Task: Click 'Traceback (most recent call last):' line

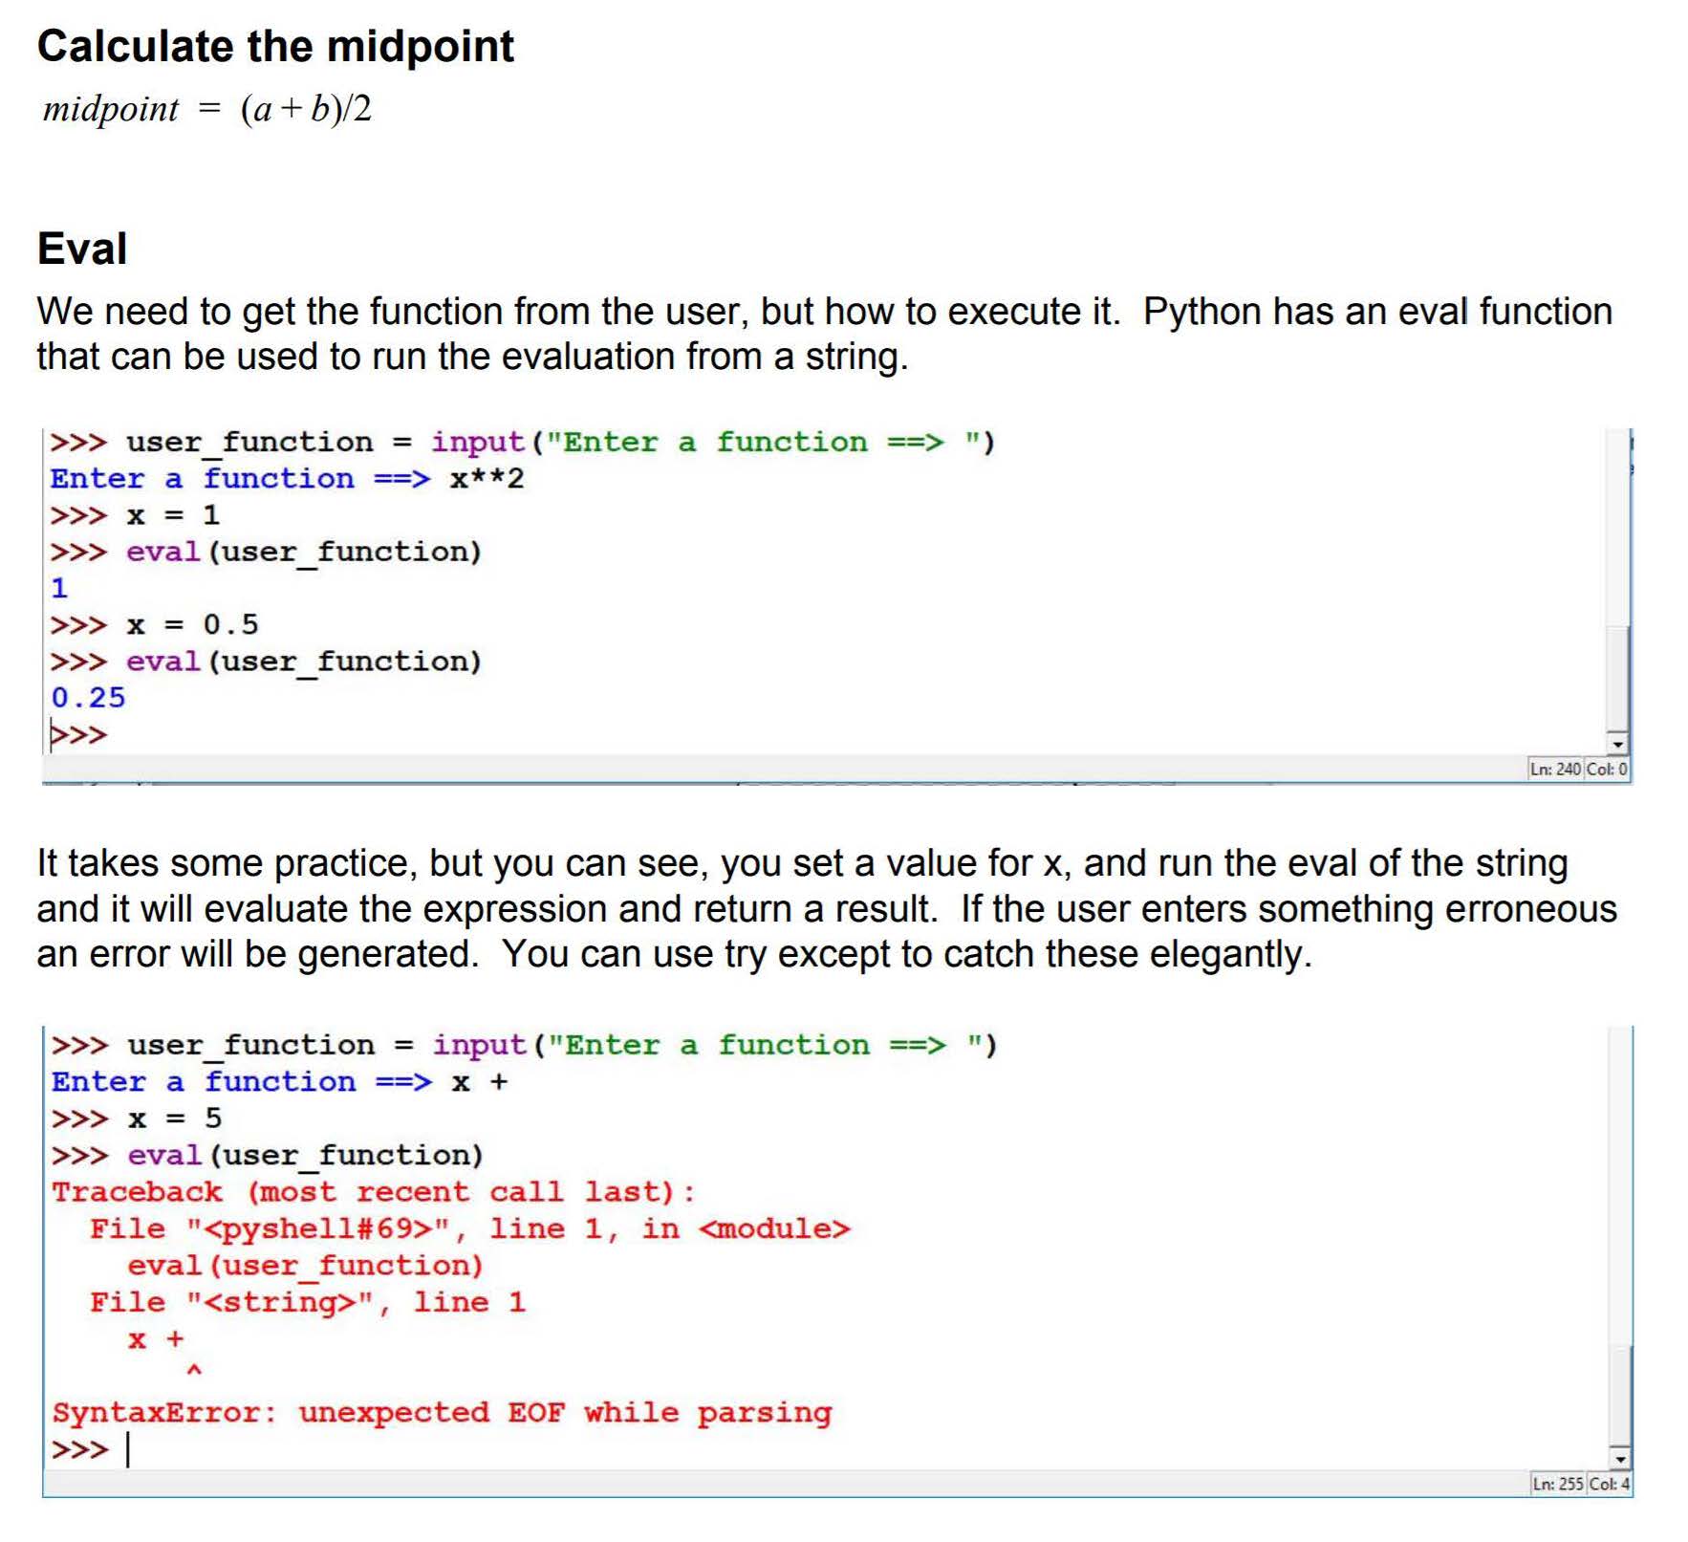Action: point(373,1192)
